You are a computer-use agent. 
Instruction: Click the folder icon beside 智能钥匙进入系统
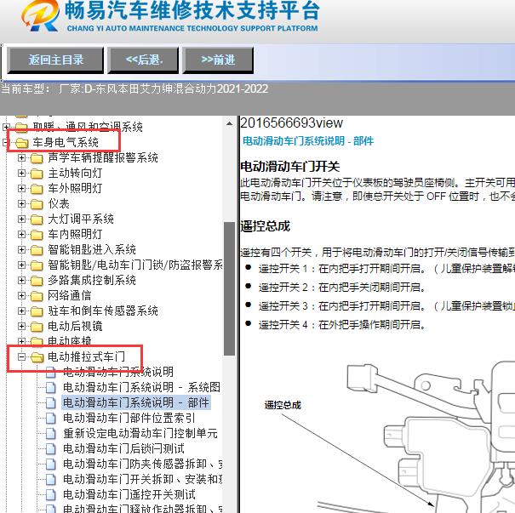37,250
